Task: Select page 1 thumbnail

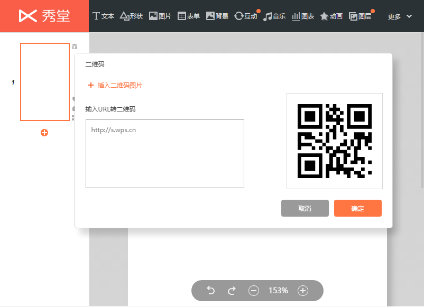Action: pos(45,82)
